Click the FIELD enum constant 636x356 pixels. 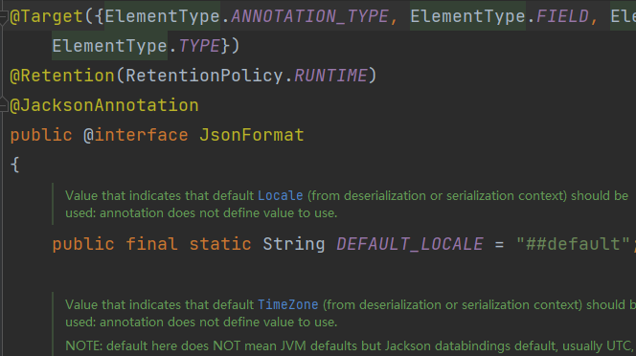562,16
